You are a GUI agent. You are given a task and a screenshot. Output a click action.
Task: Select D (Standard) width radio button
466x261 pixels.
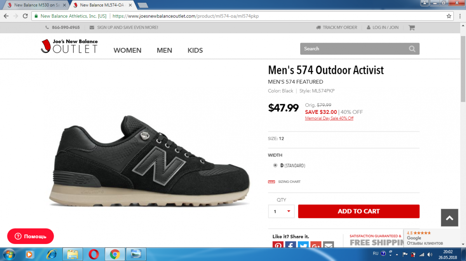(275, 165)
